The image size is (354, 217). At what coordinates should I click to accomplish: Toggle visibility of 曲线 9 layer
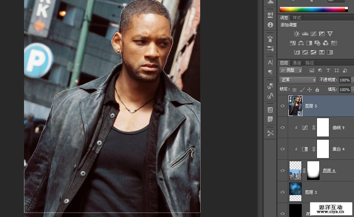pos(283,127)
